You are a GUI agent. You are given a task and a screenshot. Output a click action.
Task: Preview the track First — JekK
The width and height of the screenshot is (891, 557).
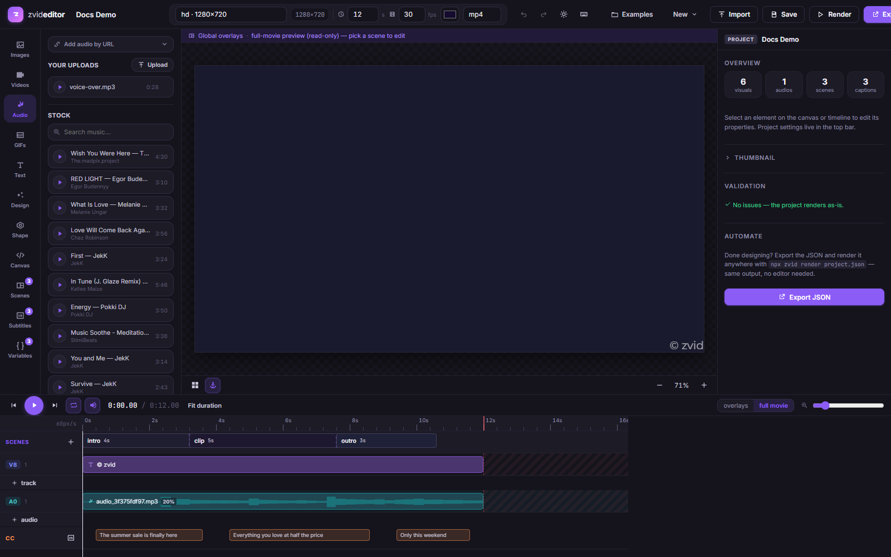60,259
